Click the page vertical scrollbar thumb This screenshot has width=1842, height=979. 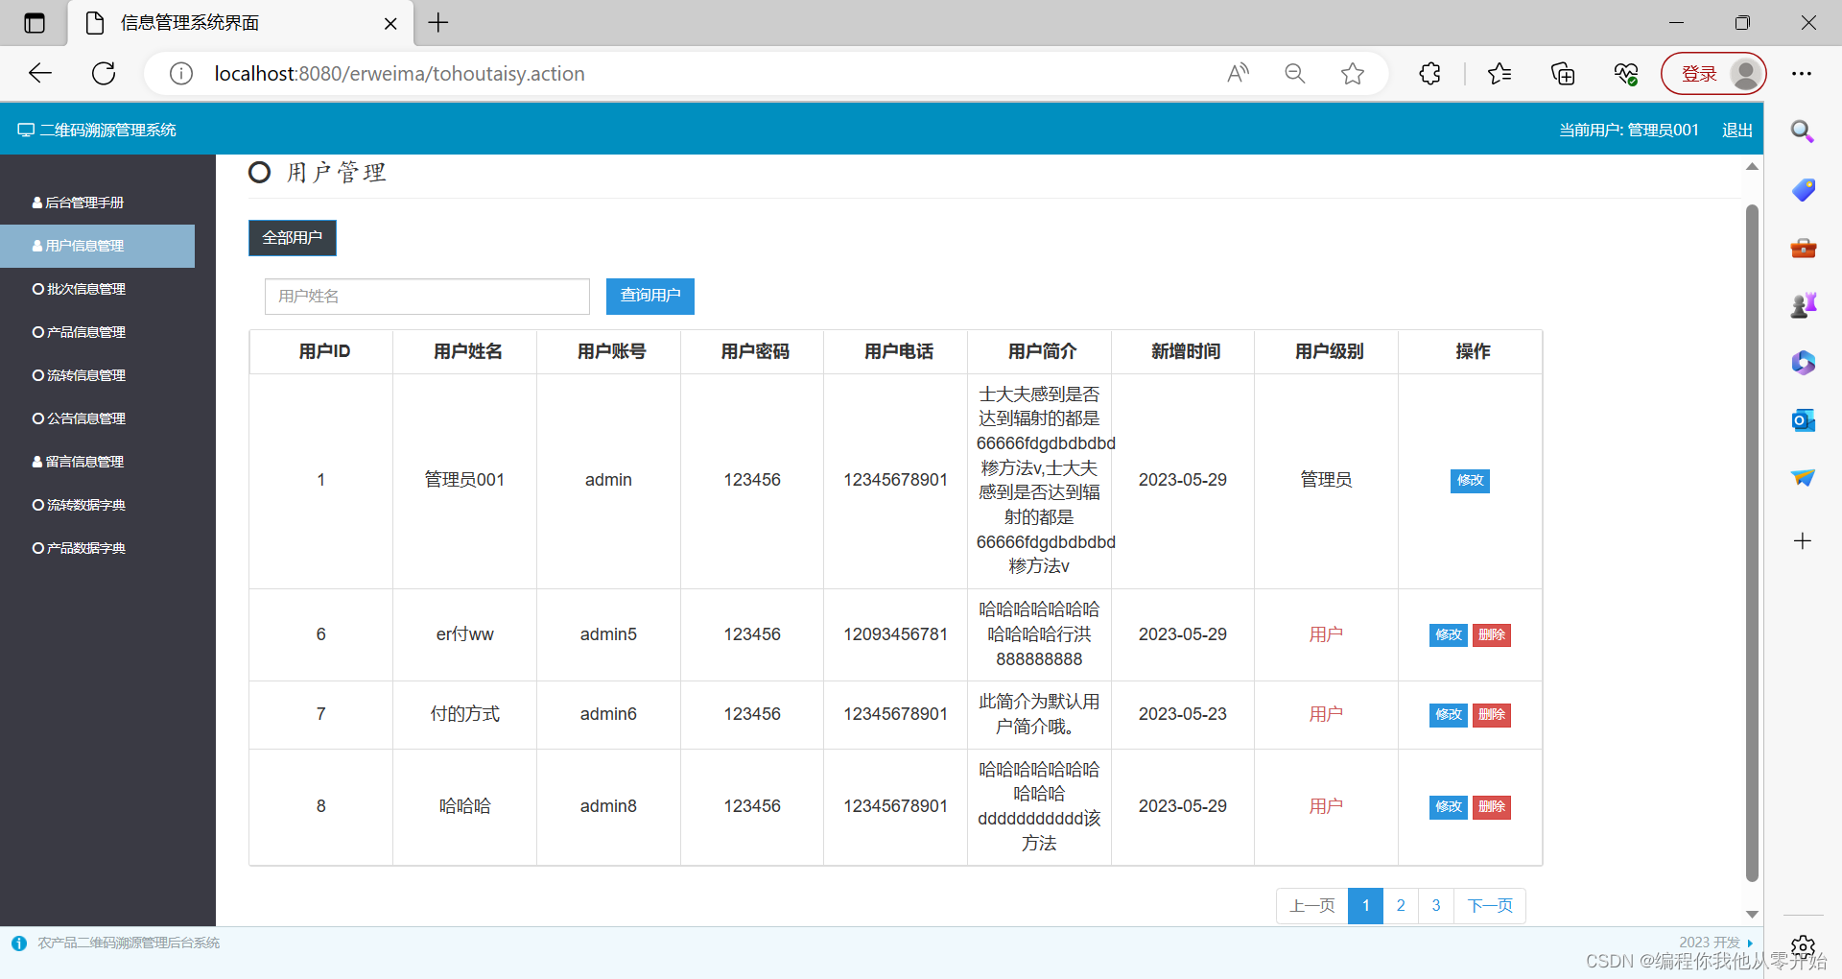click(1752, 542)
